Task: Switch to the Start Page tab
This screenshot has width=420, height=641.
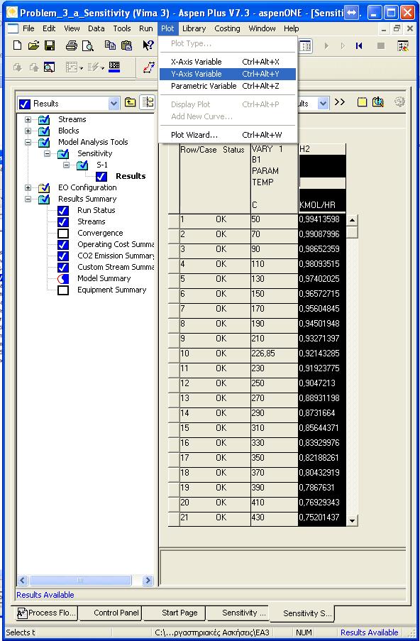Action: click(x=175, y=613)
